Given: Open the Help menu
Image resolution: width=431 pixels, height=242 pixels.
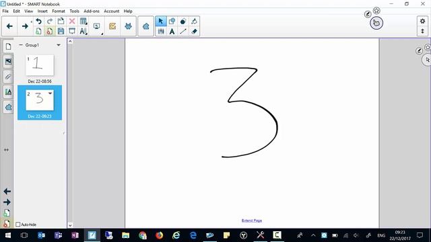Looking at the screenshot, I should coord(128,11).
